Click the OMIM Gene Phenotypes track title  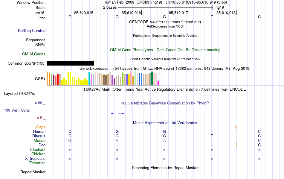pyautogui.click(x=165, y=50)
